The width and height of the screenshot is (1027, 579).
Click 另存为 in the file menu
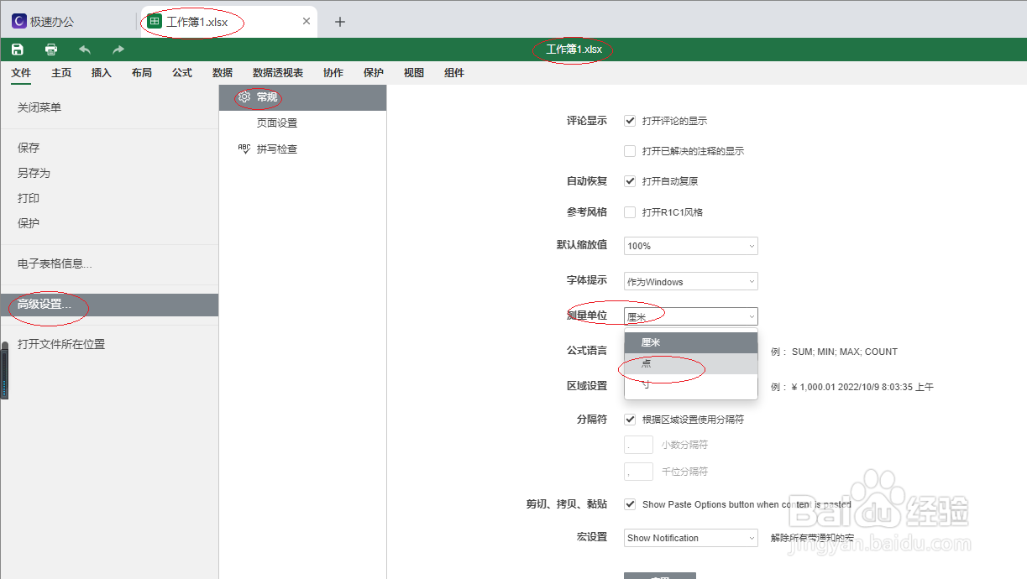tap(34, 172)
